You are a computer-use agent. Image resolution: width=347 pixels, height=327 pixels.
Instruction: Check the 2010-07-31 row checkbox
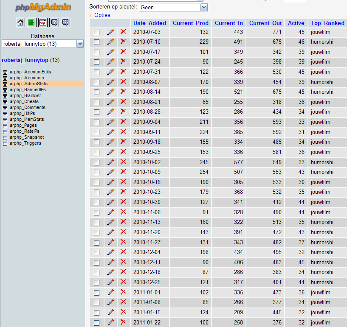97,72
